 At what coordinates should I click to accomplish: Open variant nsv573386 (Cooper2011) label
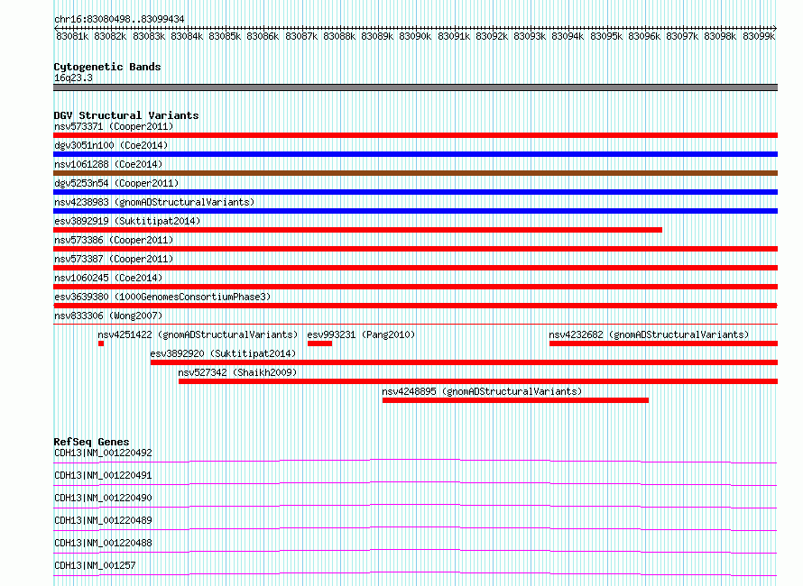coord(114,240)
